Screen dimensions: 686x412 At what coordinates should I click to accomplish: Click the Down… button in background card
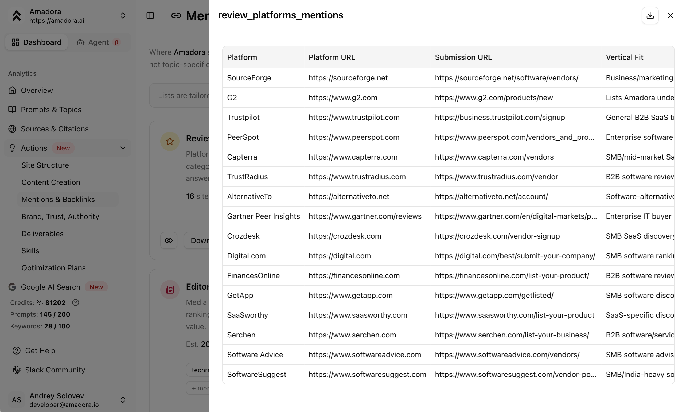[x=196, y=240]
